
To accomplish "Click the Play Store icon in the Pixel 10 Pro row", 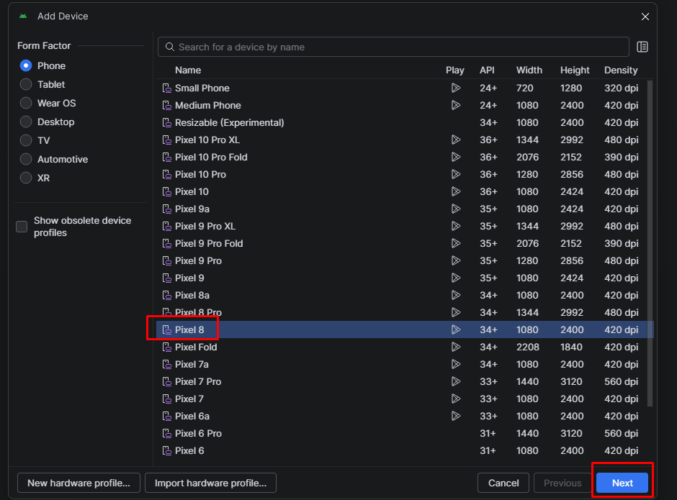I will [x=455, y=174].
